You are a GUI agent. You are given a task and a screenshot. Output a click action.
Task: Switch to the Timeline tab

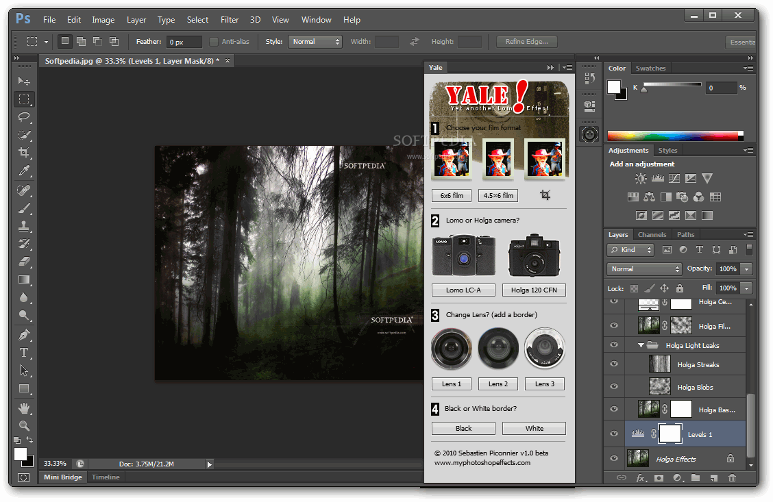click(x=106, y=477)
